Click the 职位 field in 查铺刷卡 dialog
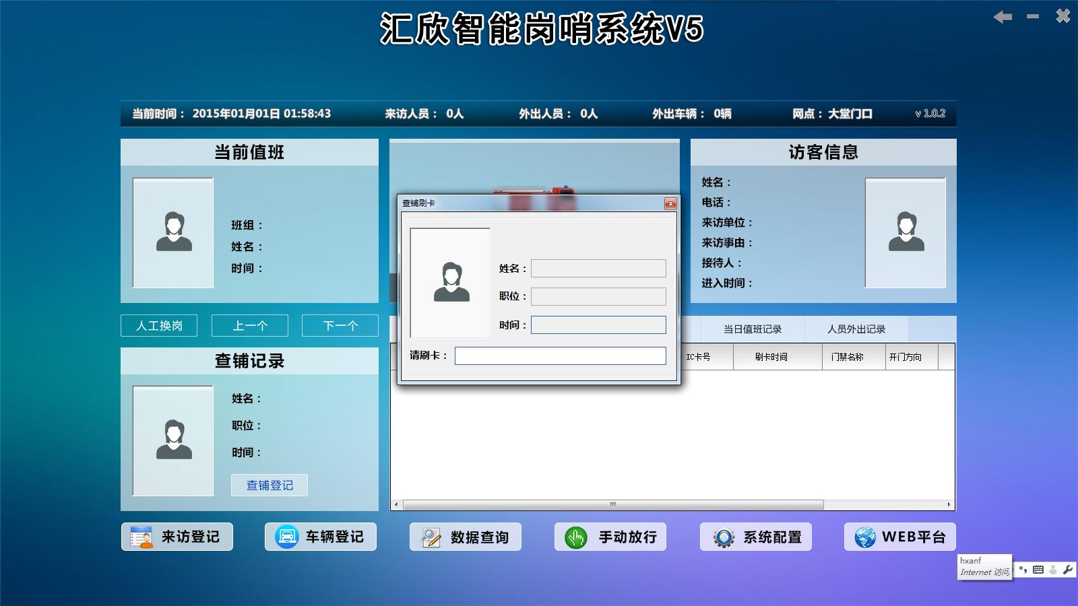1078x606 pixels. click(x=598, y=296)
